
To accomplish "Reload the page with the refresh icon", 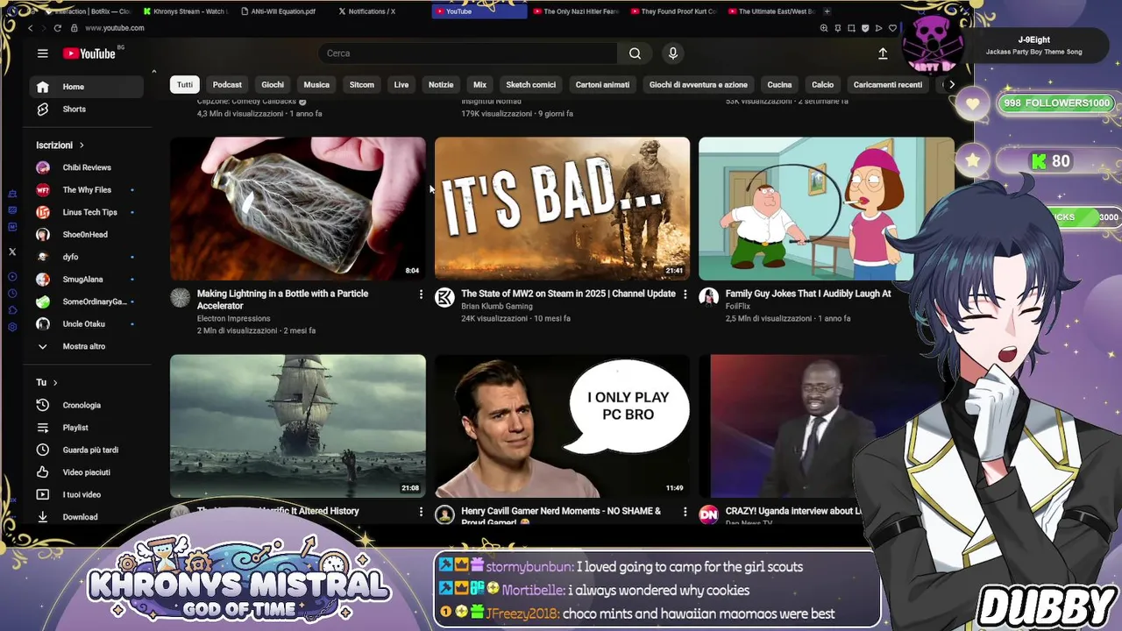I will pos(58,28).
